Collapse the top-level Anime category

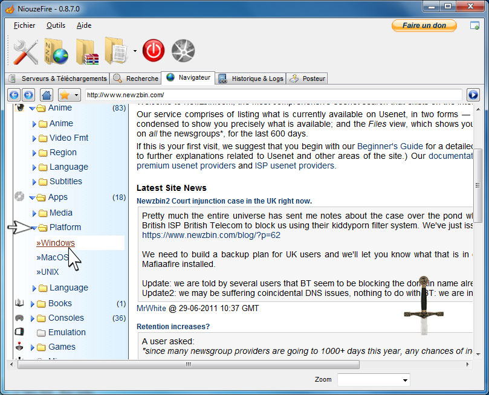[32, 108]
